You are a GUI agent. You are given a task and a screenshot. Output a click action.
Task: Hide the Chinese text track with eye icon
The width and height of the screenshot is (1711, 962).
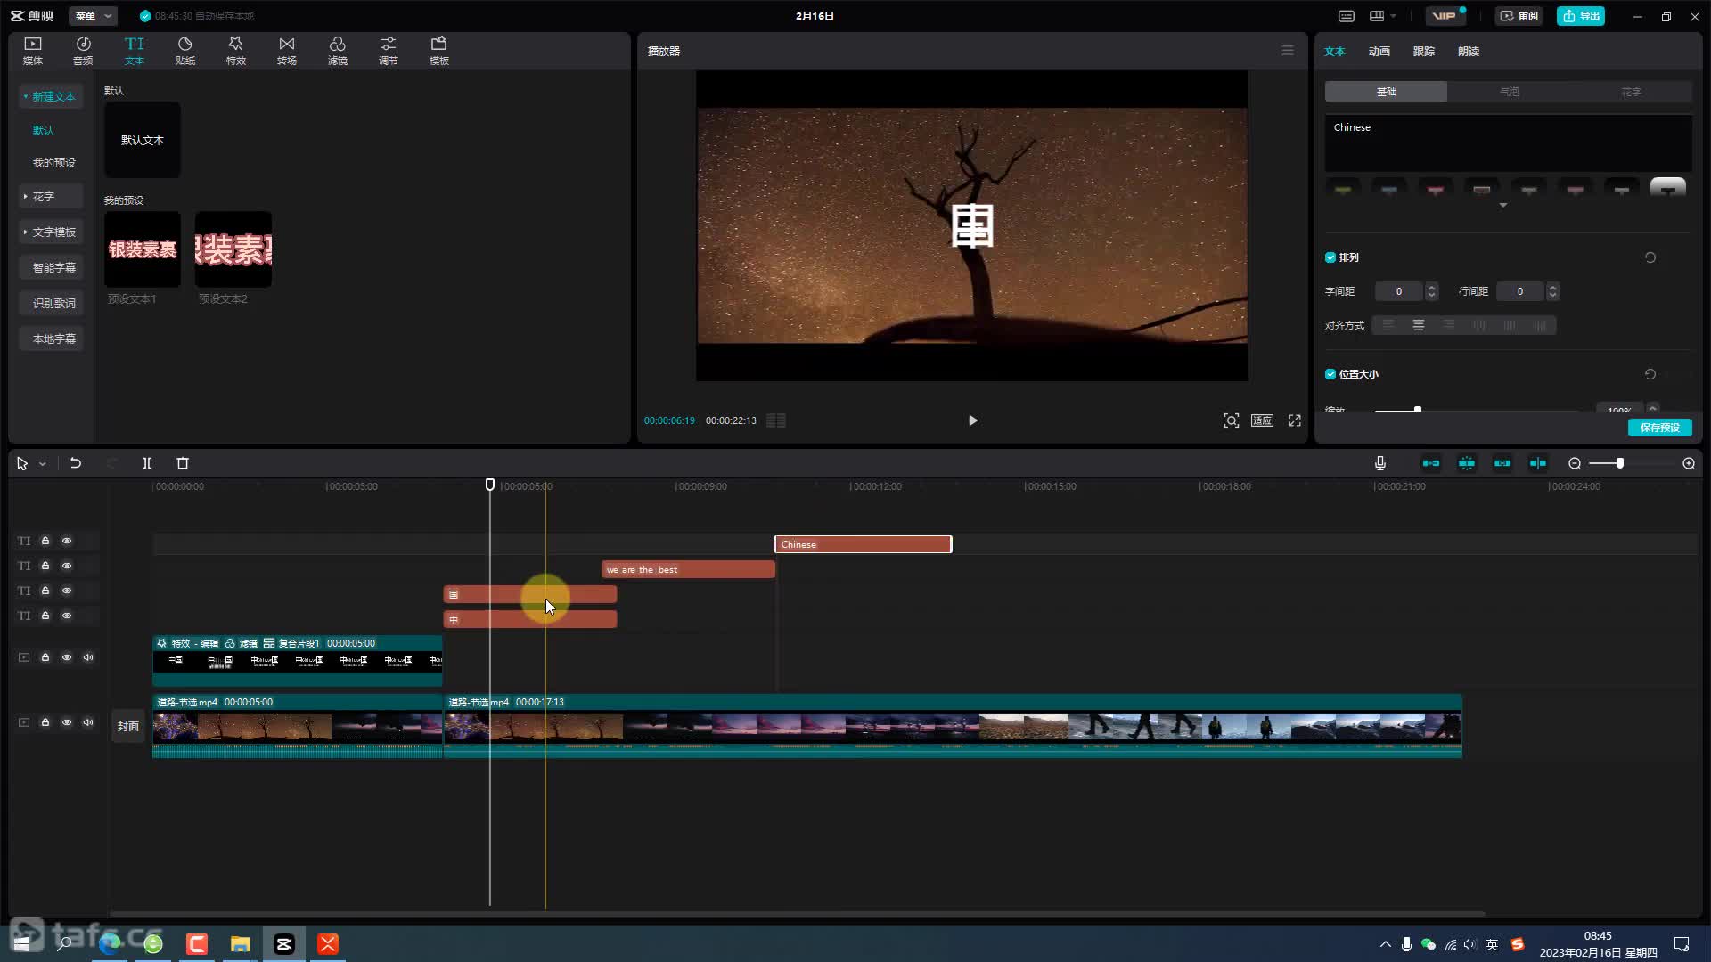point(67,541)
